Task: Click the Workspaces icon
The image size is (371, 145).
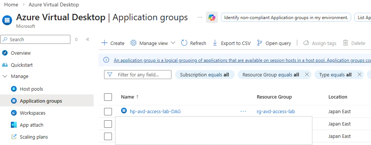Action: pyautogui.click(x=14, y=113)
